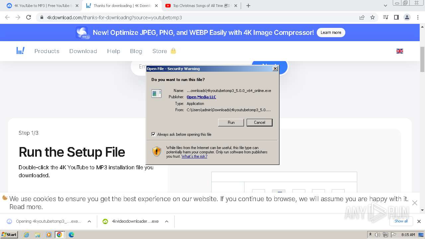Go back to previous page
Viewport: 425px width, 239px height.
click(7, 17)
